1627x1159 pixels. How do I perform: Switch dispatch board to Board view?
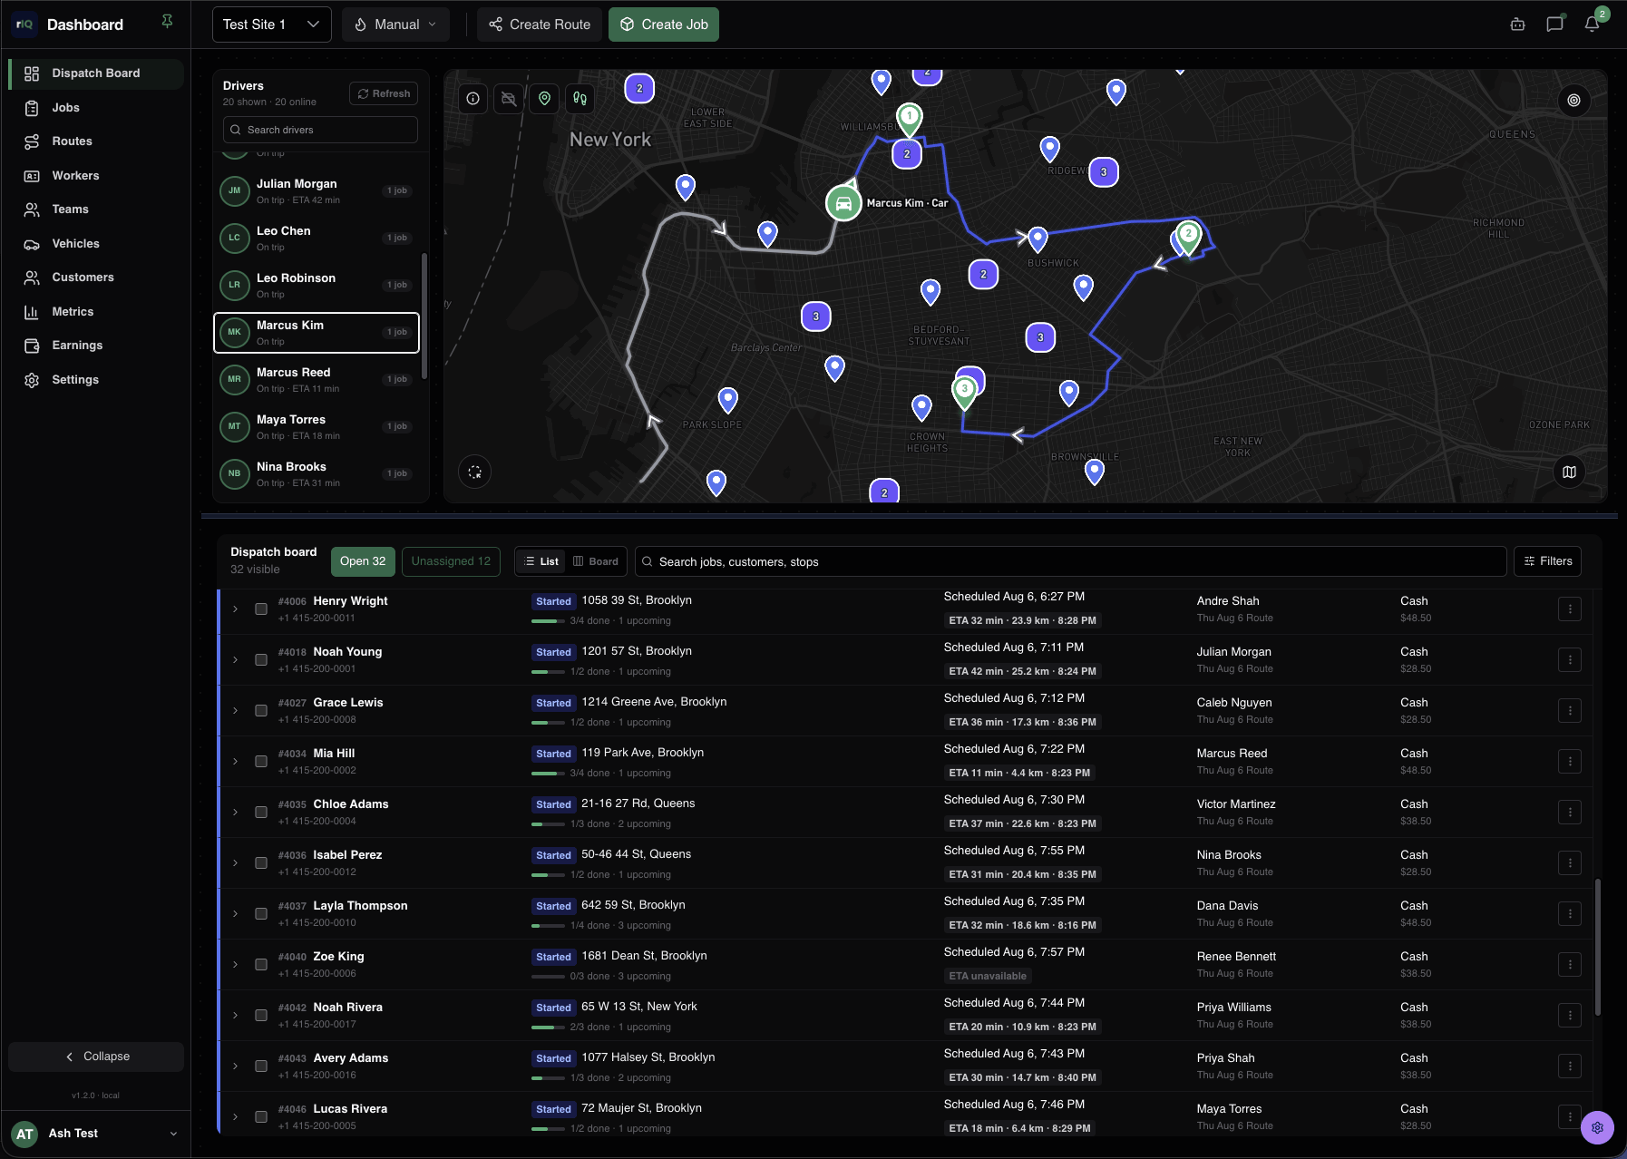(x=596, y=561)
